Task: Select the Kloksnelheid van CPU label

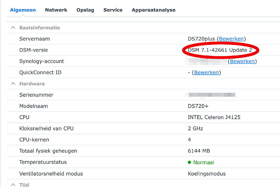Action: pyautogui.click(x=46, y=128)
